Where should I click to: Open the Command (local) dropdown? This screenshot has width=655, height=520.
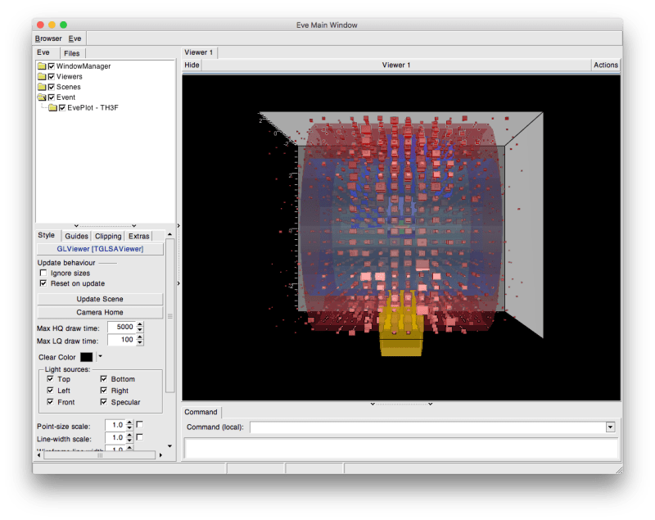[609, 427]
